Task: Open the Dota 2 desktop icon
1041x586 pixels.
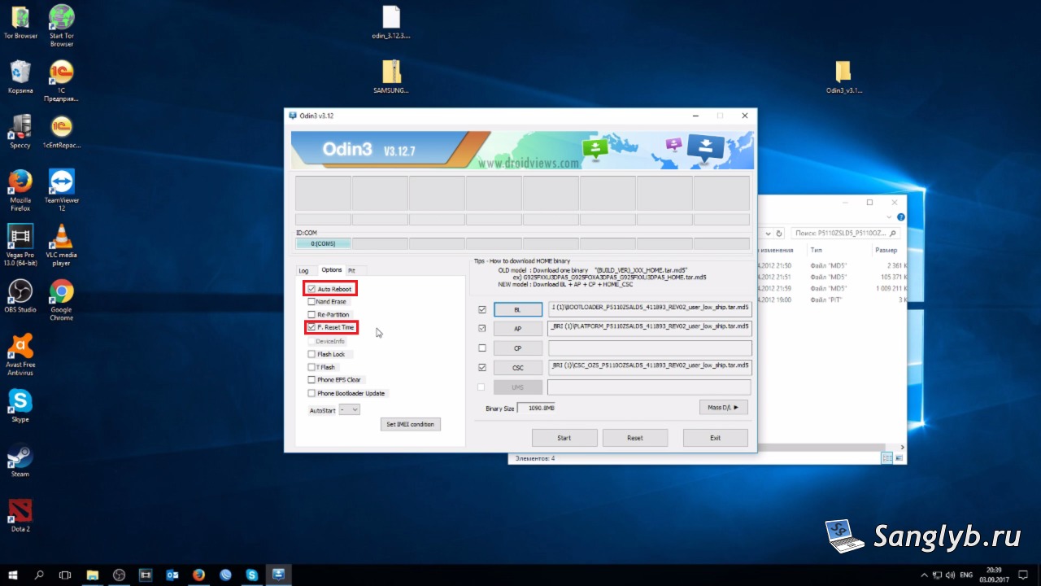Action: pos(20,514)
